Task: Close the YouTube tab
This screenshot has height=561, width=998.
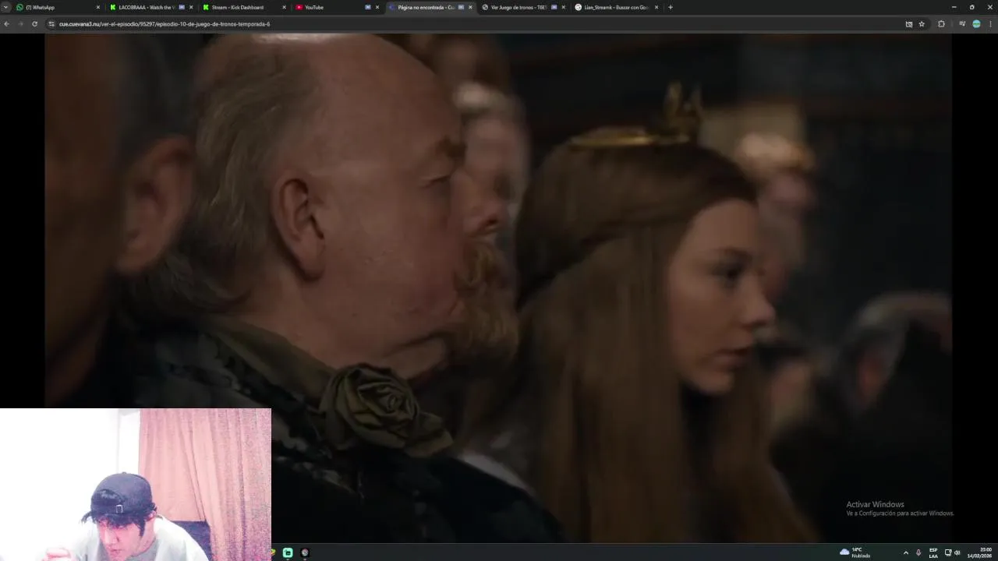Action: click(x=377, y=7)
